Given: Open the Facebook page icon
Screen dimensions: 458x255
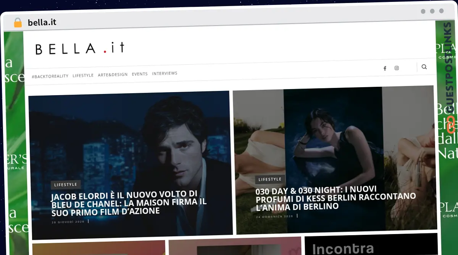Looking at the screenshot, I should tap(385, 69).
